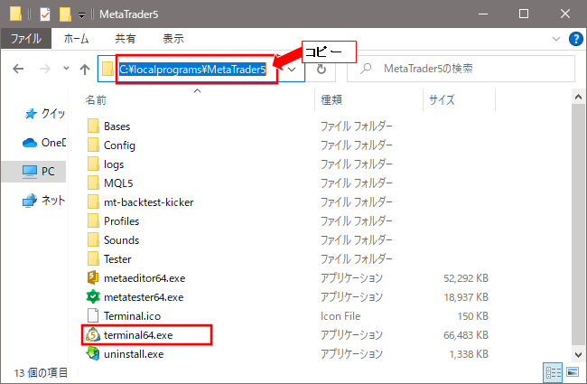Open the address bar history dropdown
This screenshot has width=587, height=384.
click(292, 70)
